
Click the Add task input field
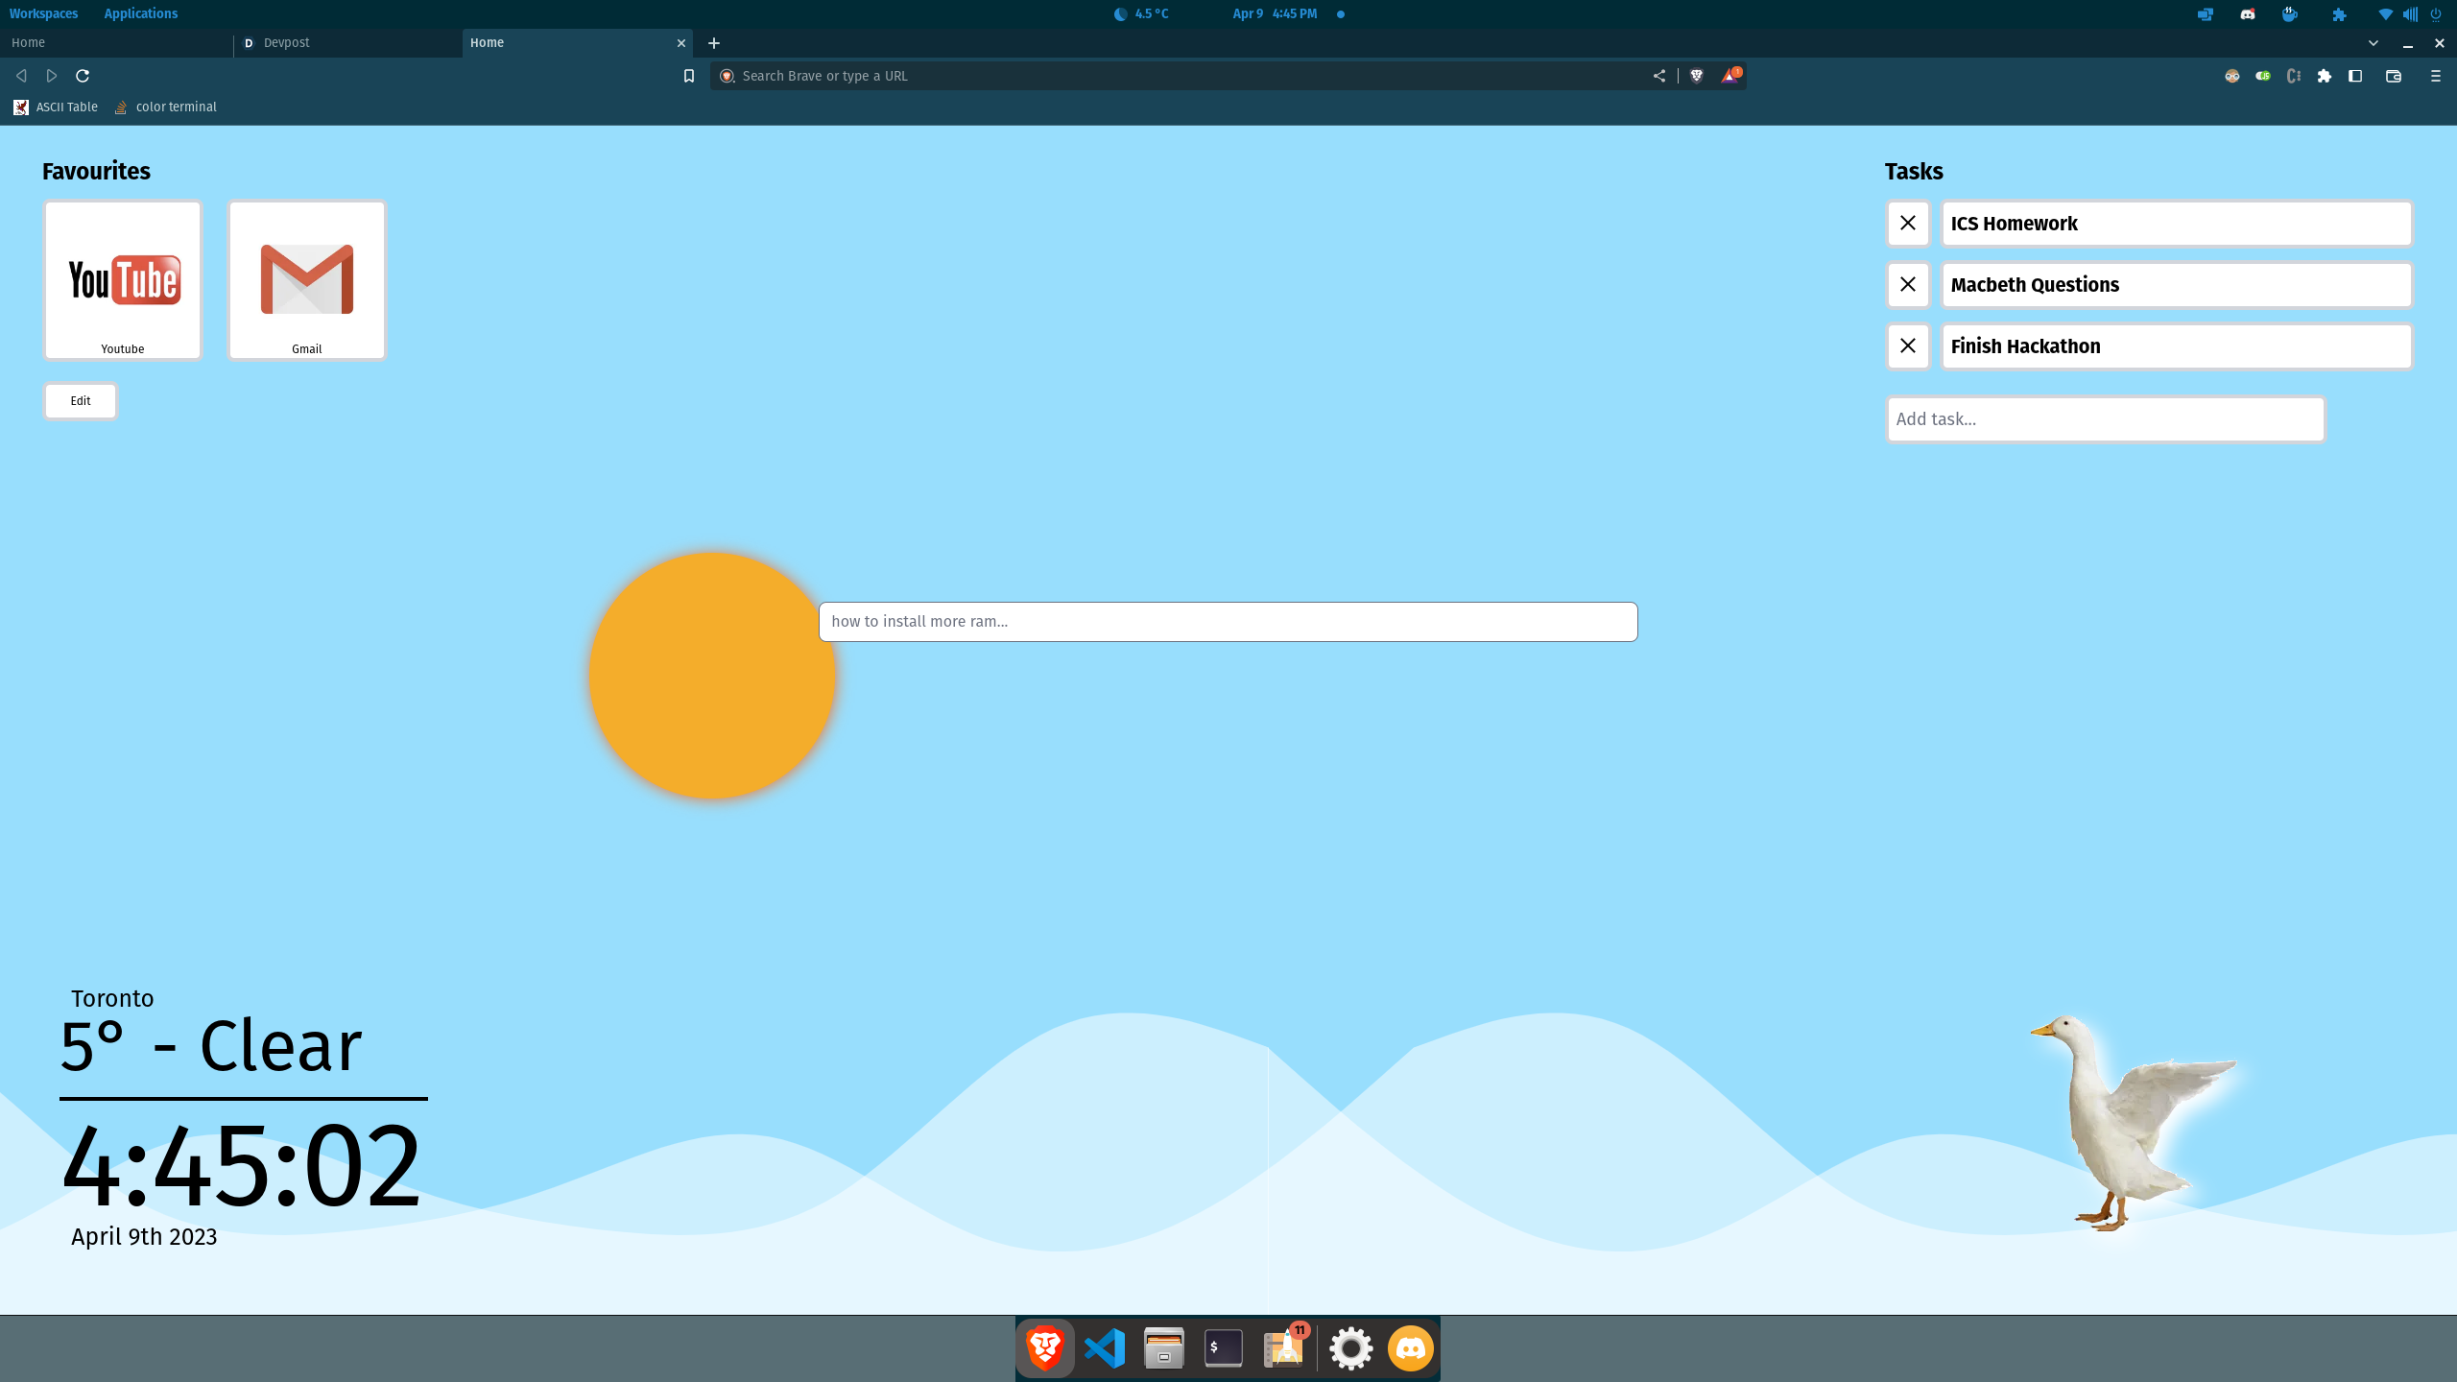[x=2105, y=419]
